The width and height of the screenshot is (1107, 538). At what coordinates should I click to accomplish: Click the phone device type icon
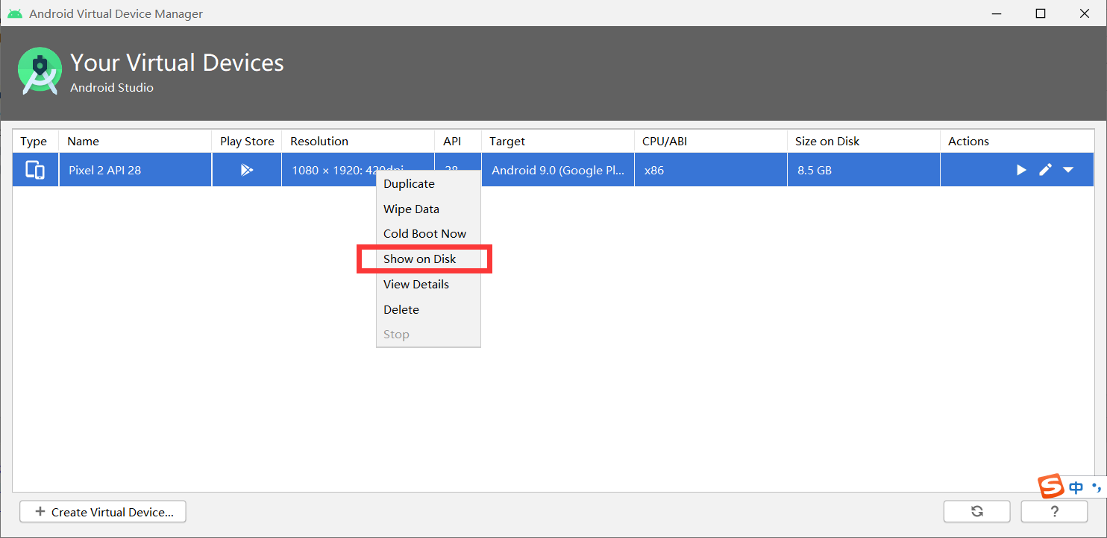pos(35,170)
